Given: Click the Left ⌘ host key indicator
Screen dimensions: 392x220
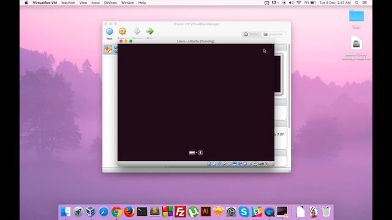Looking at the screenshot, I should 263,164.
